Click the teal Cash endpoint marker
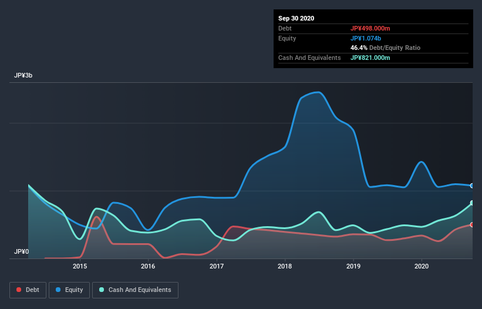Screen dimensions: 482x309 click(x=472, y=203)
